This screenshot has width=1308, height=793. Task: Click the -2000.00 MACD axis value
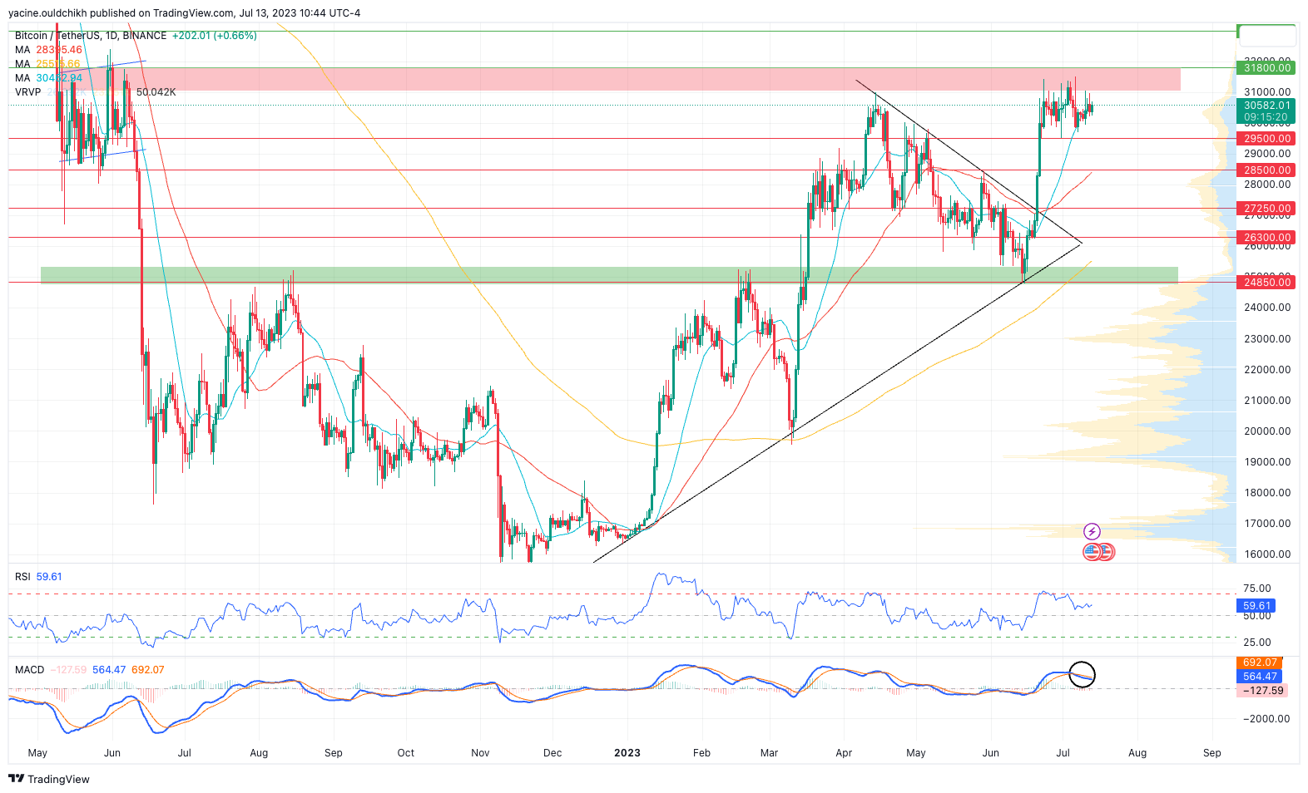click(x=1266, y=719)
